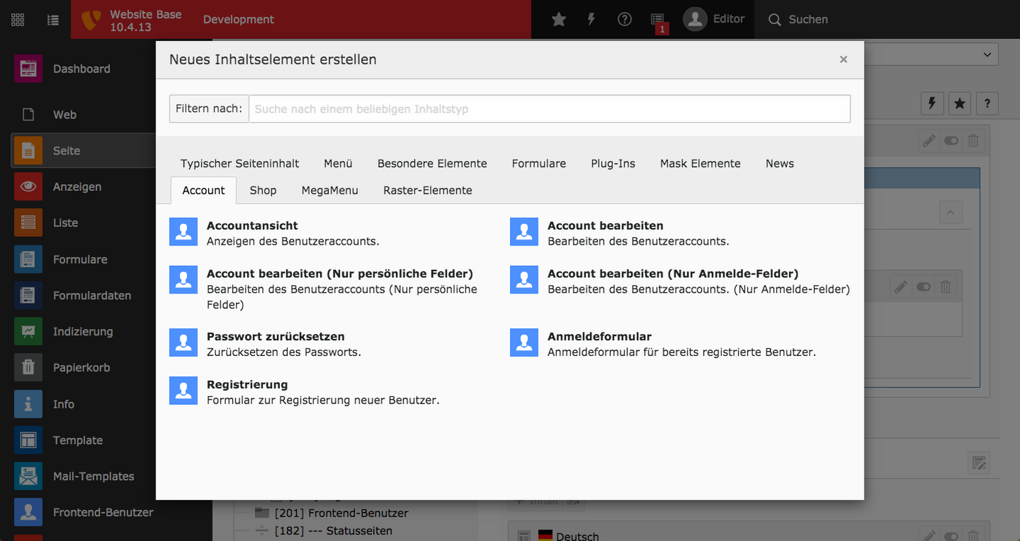Open the Mask Elemente tab
The height and width of the screenshot is (541, 1020).
pos(700,163)
